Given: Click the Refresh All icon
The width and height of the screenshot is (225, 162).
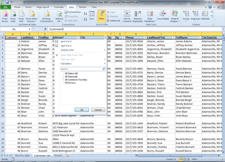Looking at the screenshot, I should click(x=59, y=16).
